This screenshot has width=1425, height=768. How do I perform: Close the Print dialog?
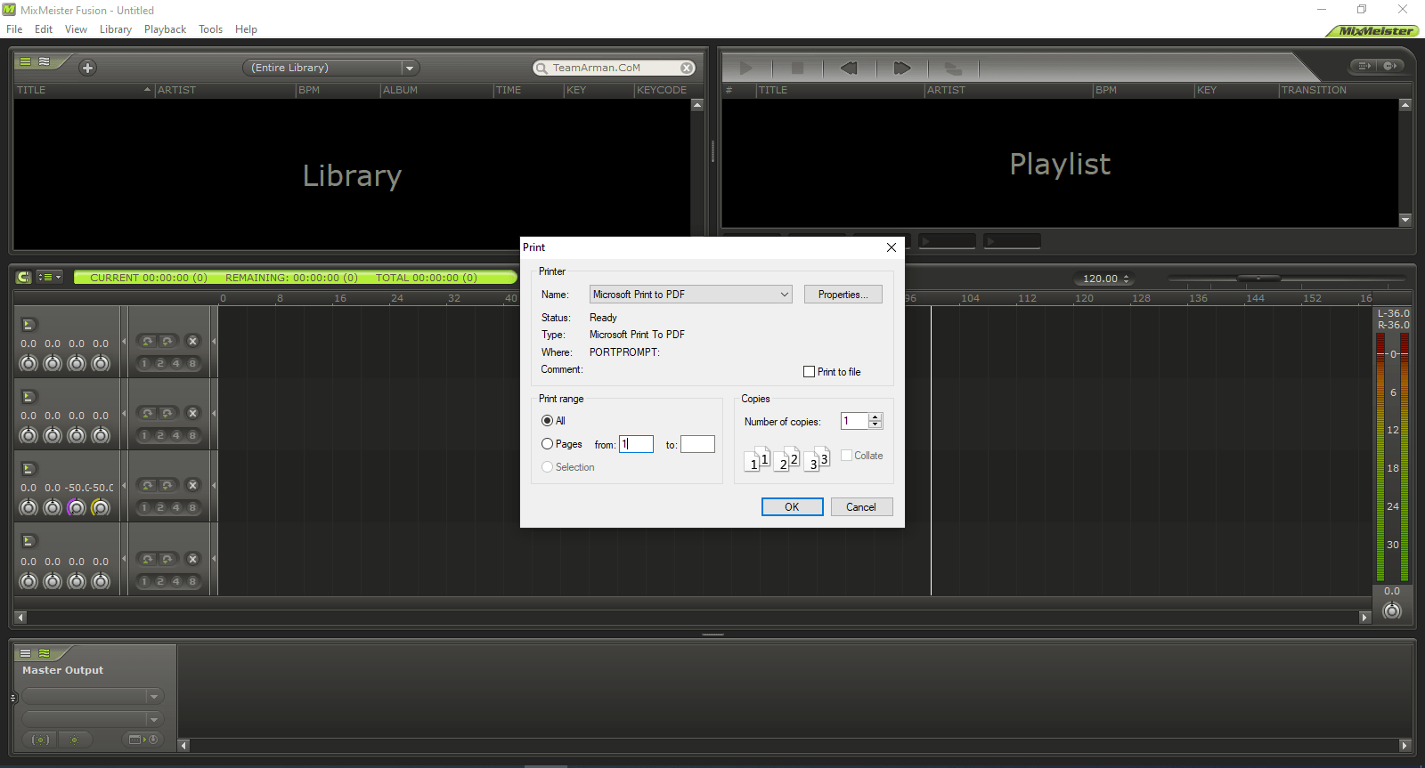tap(892, 247)
